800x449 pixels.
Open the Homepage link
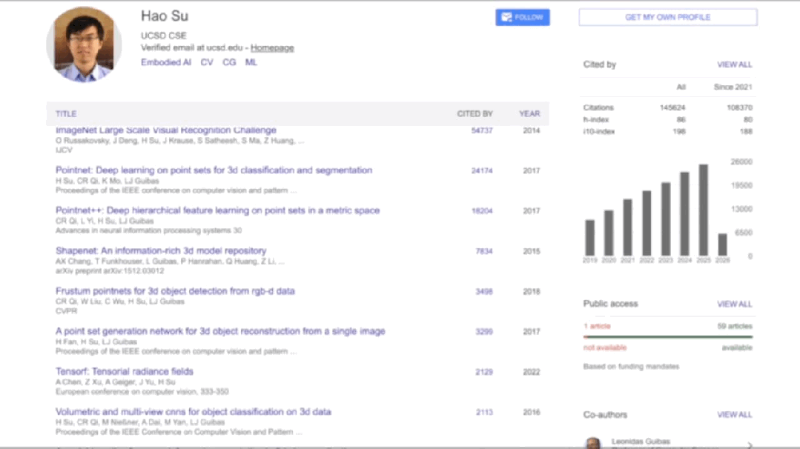click(272, 48)
